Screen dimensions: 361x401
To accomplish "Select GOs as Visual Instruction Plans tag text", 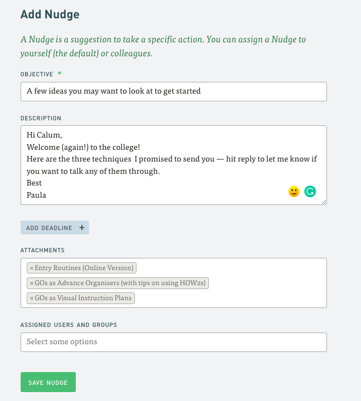I will 83,298.
